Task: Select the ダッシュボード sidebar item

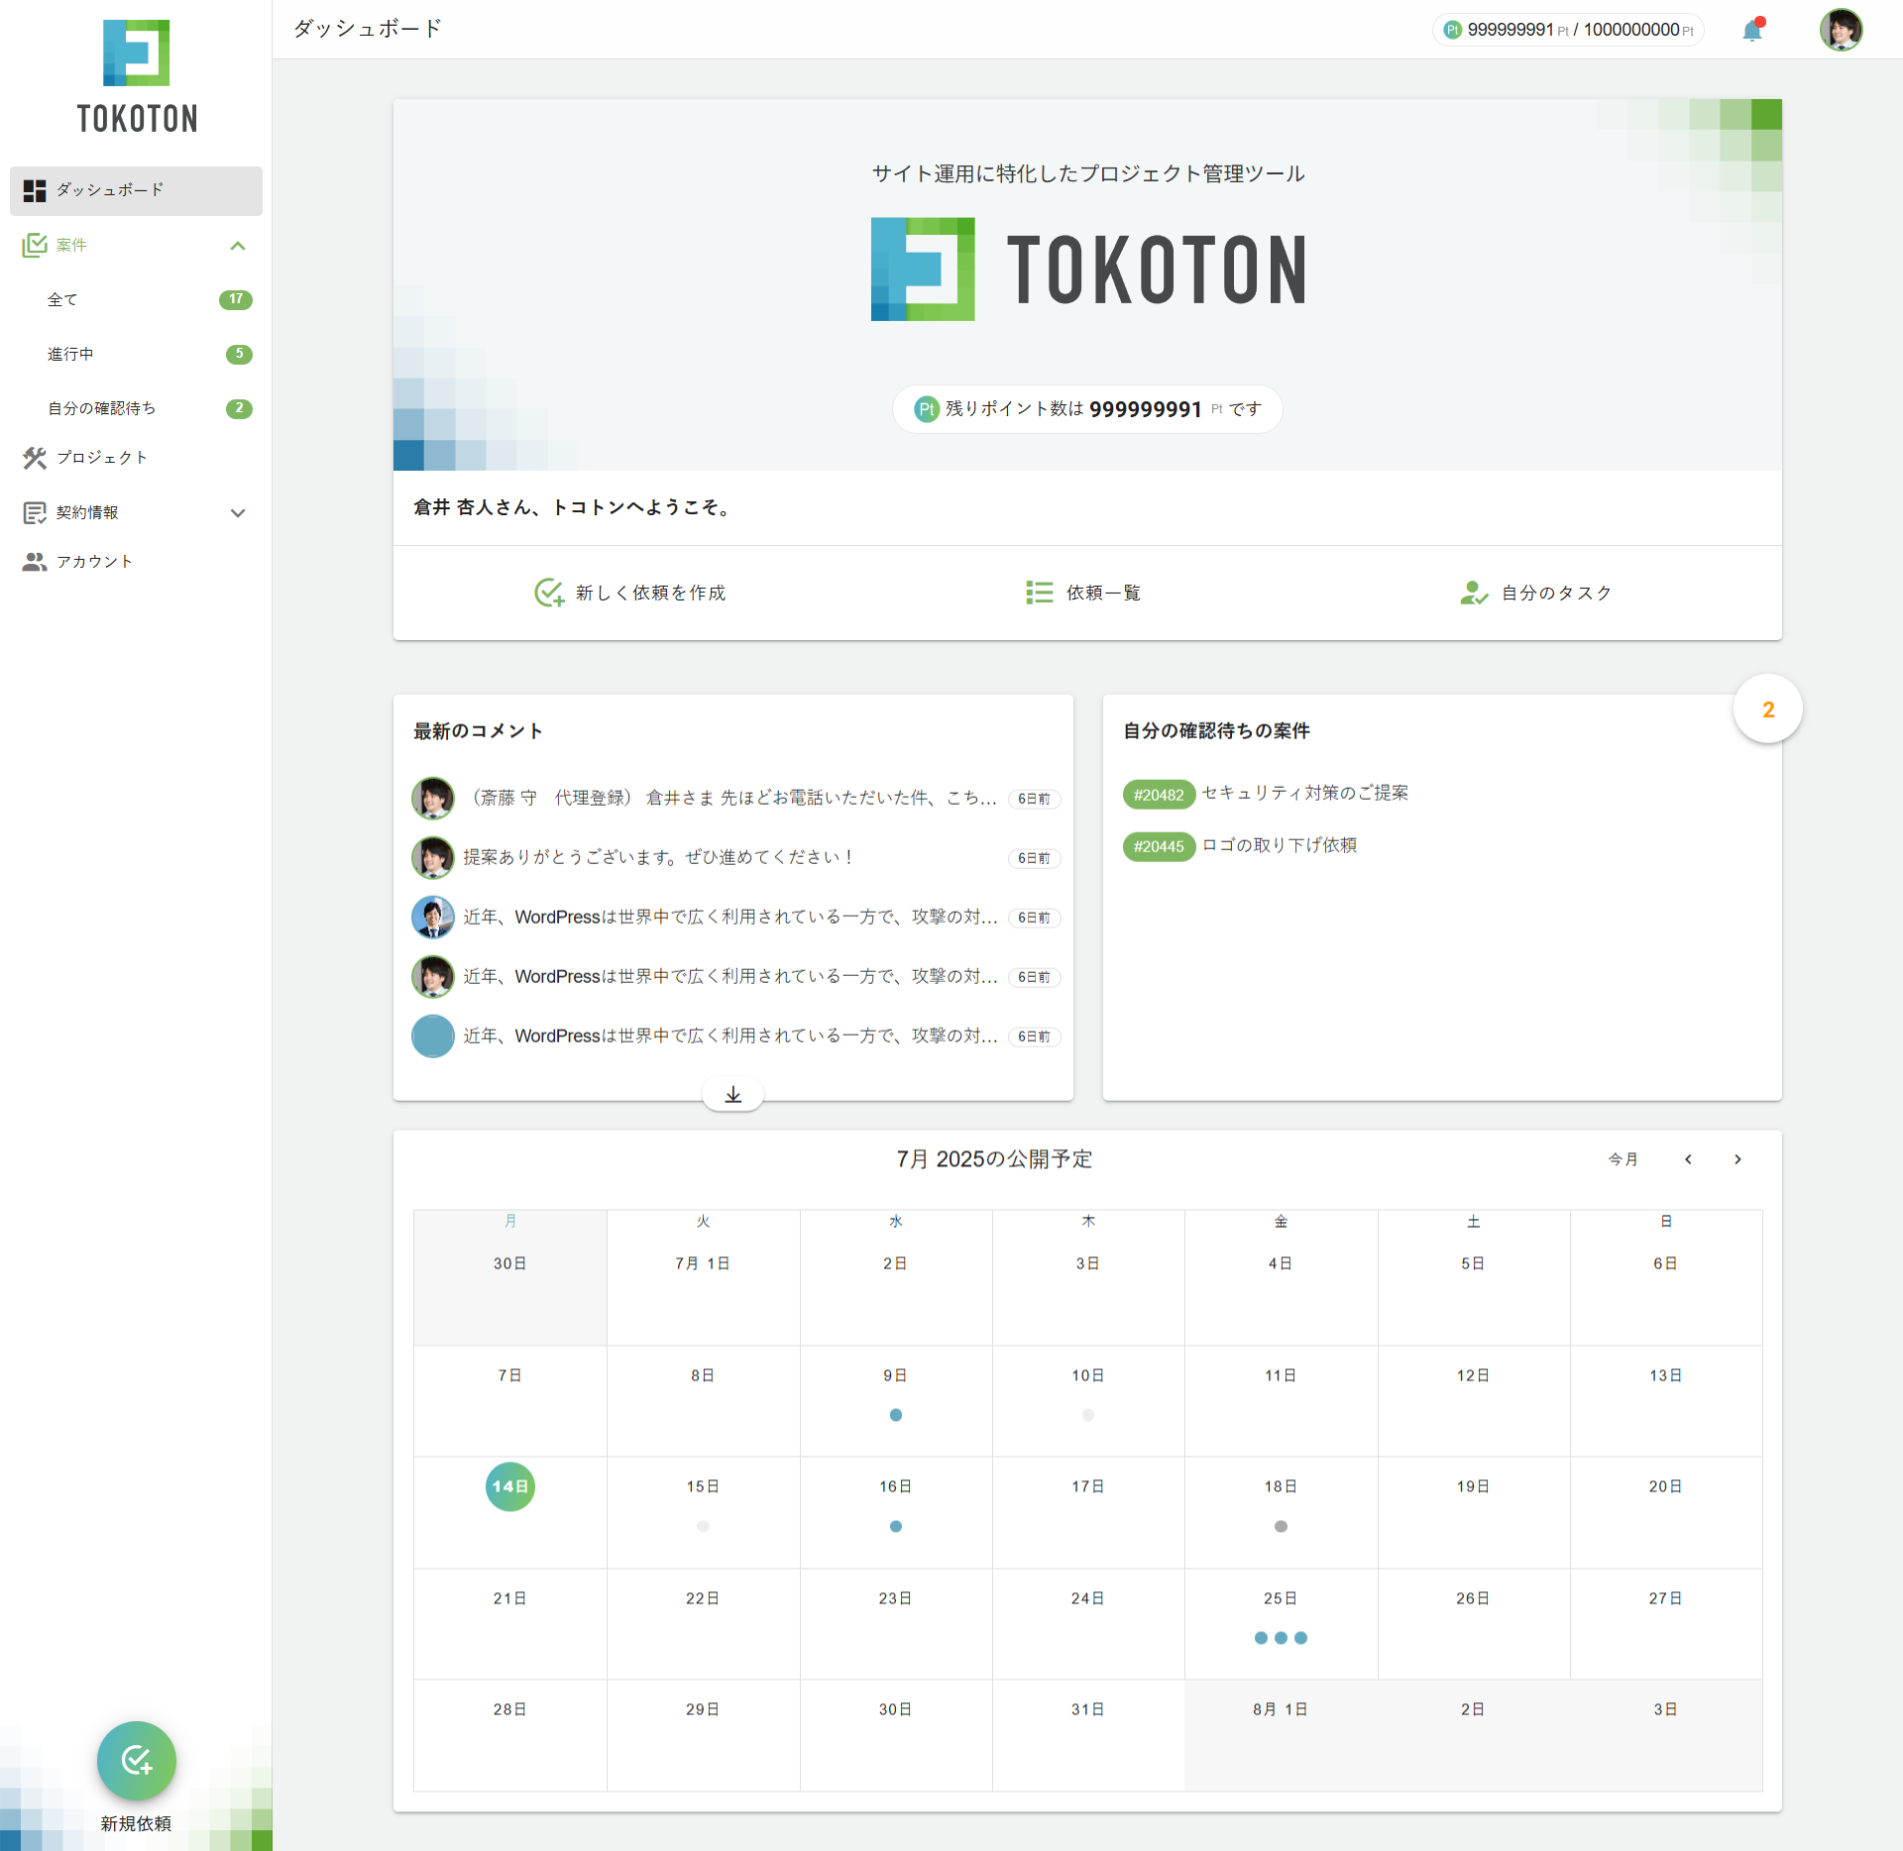Action: (x=136, y=190)
